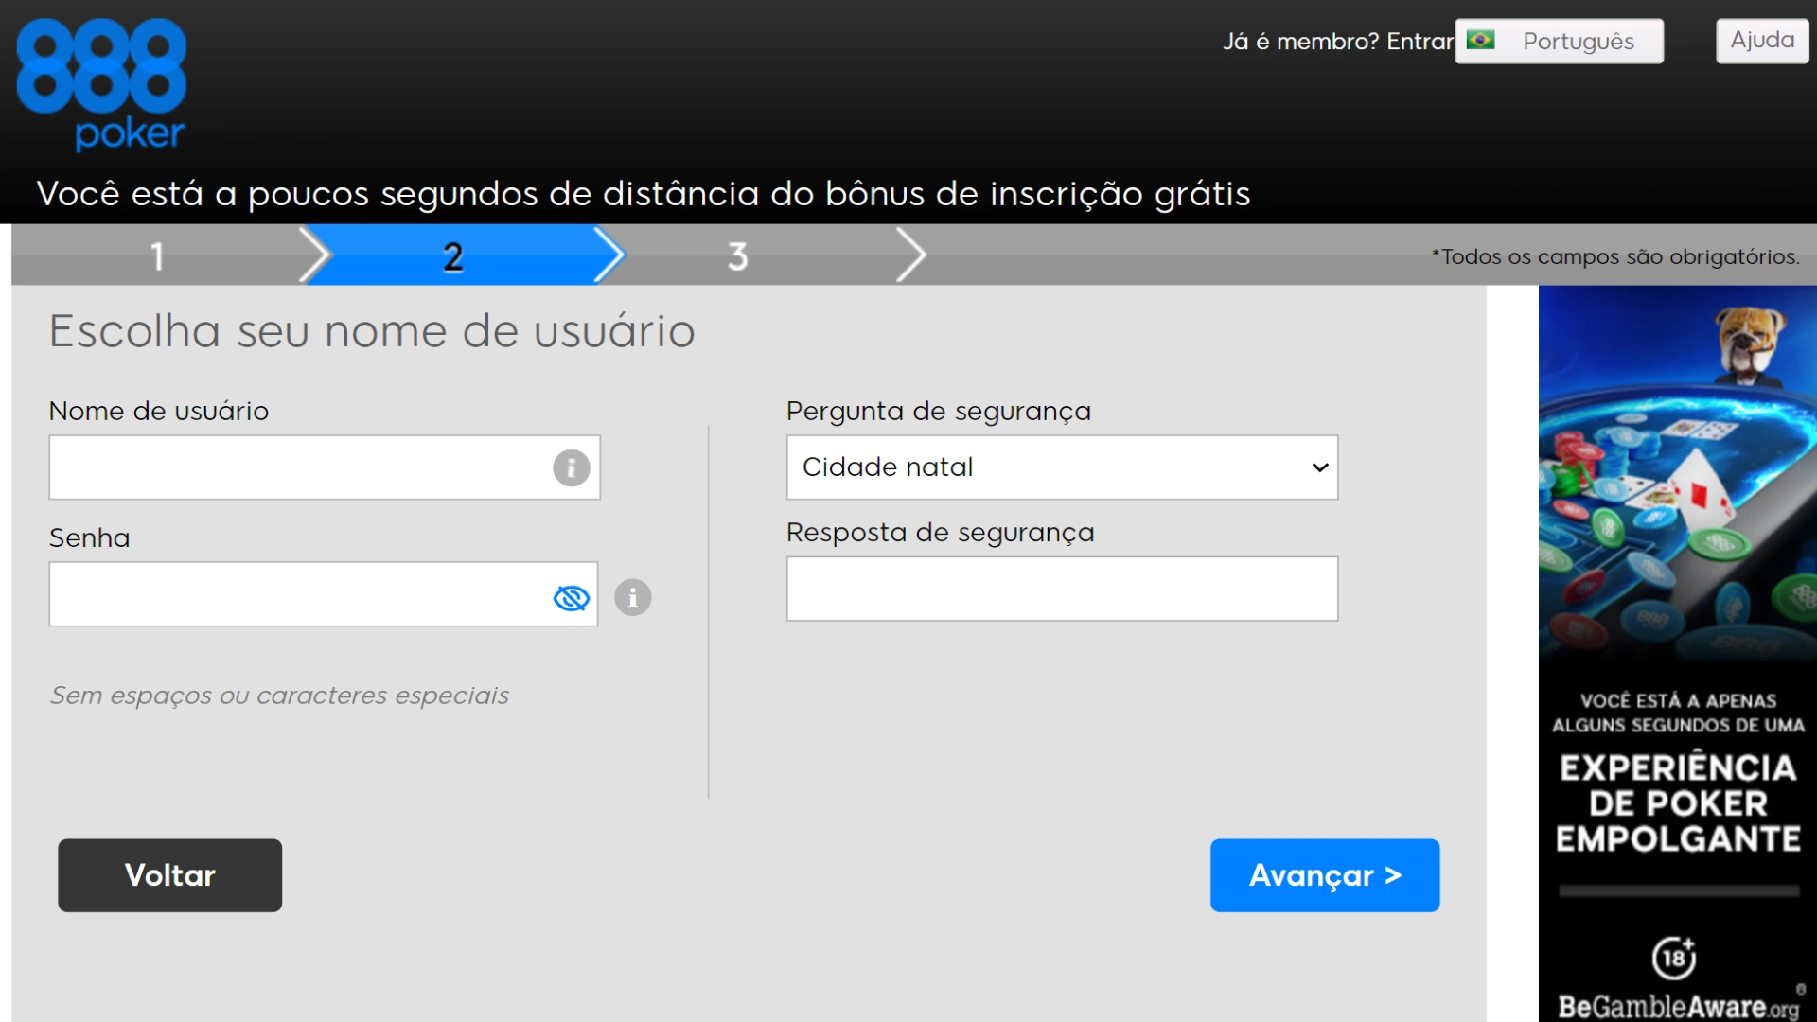Image resolution: width=1817 pixels, height=1022 pixels.
Task: Navigate to step 3 of registration
Action: 739,254
